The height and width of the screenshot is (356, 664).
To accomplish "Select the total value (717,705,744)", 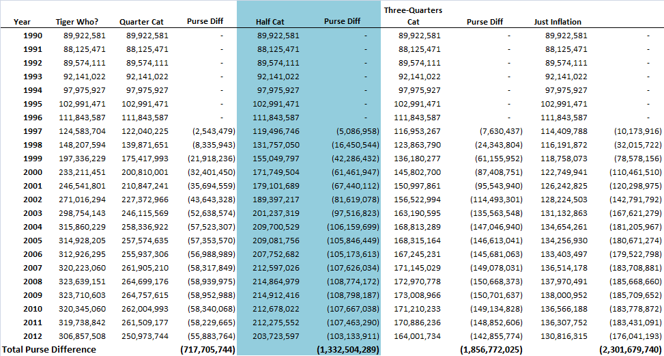I will [x=208, y=349].
